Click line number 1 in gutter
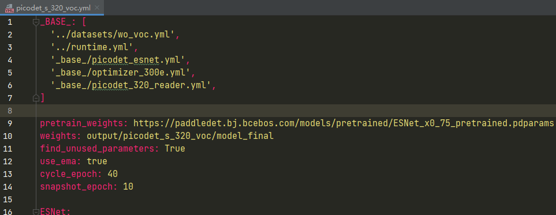Viewport: 556px width, 215px height. pos(10,22)
